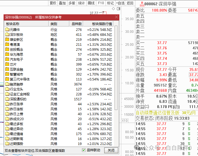Select the 融资融券 folder icon

(7, 84)
